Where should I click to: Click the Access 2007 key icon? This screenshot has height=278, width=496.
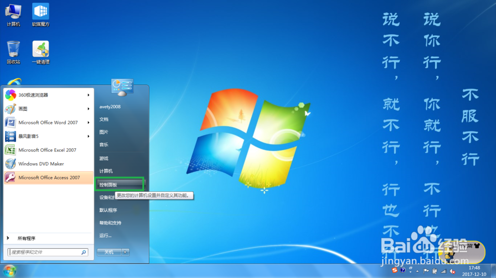pyautogui.click(x=10, y=178)
